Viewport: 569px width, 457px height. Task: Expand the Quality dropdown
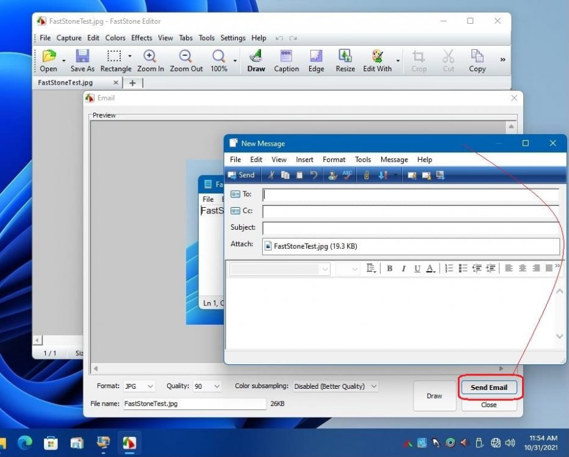point(207,386)
